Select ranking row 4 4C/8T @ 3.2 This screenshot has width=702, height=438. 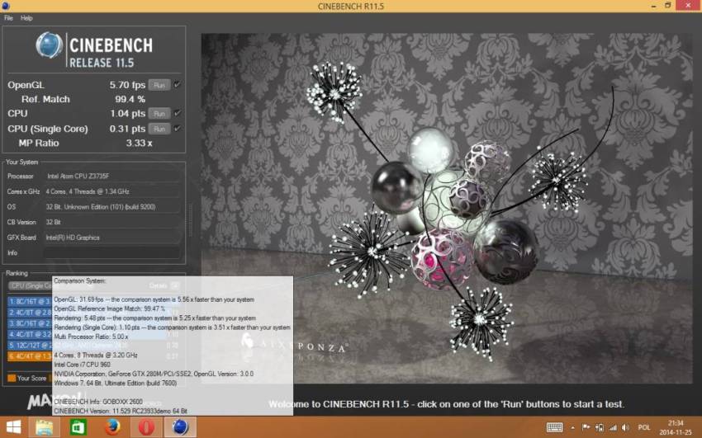(30, 334)
